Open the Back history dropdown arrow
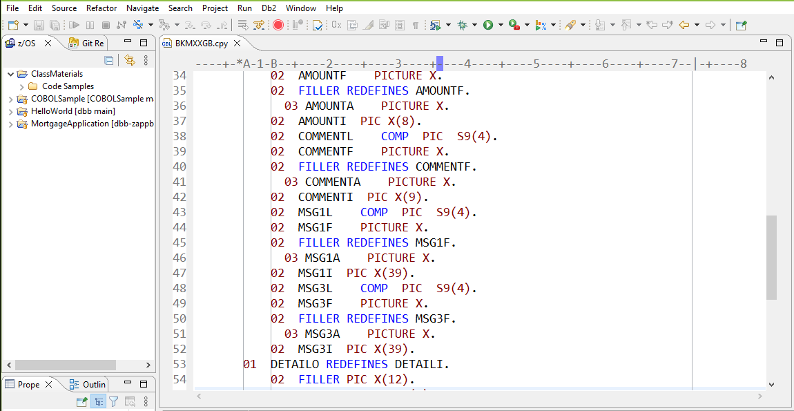This screenshot has width=794, height=411. click(697, 25)
